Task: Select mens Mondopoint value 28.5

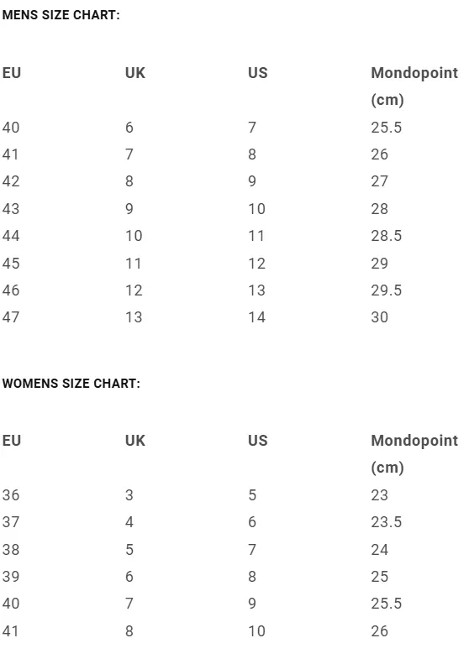Action: [x=386, y=236]
